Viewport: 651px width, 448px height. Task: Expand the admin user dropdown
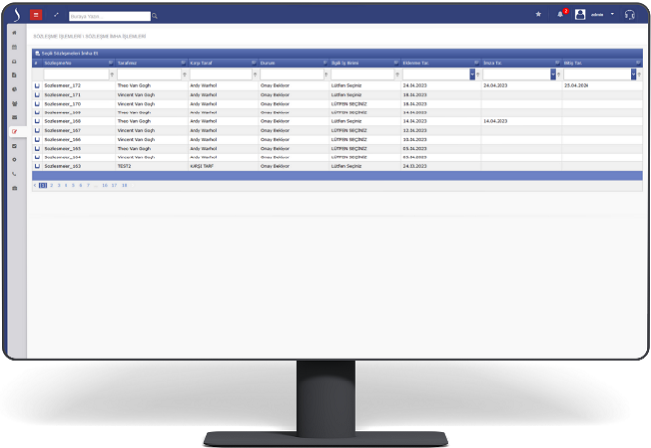[613, 15]
